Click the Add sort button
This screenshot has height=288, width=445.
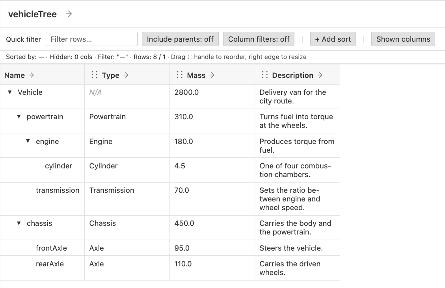(333, 39)
